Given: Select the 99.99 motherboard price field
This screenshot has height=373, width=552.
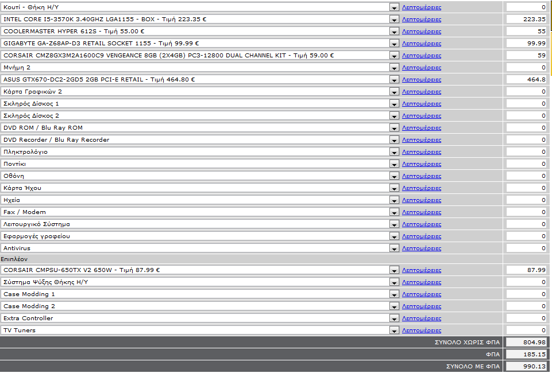Looking at the screenshot, I should click(x=527, y=43).
